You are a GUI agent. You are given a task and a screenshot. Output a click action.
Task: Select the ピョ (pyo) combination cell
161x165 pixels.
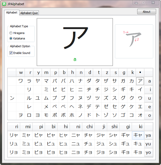pos(39,152)
